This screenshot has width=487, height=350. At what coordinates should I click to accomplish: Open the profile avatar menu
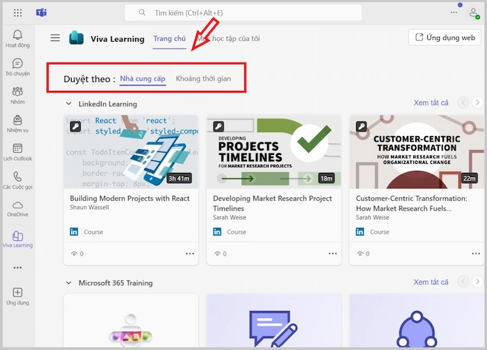(x=474, y=13)
